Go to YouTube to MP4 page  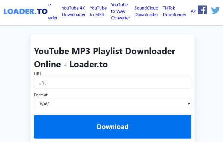[x=98, y=11]
